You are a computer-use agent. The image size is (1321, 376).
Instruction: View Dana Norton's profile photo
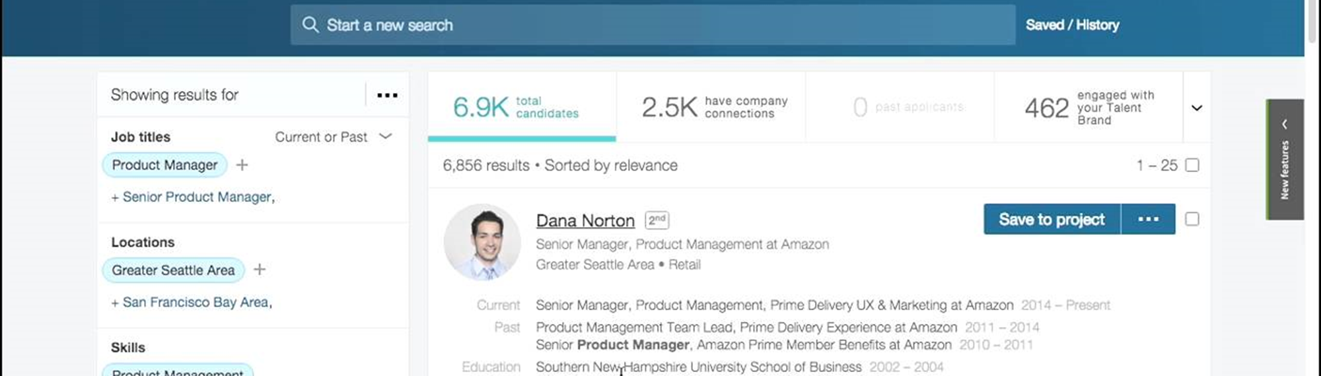click(x=482, y=241)
